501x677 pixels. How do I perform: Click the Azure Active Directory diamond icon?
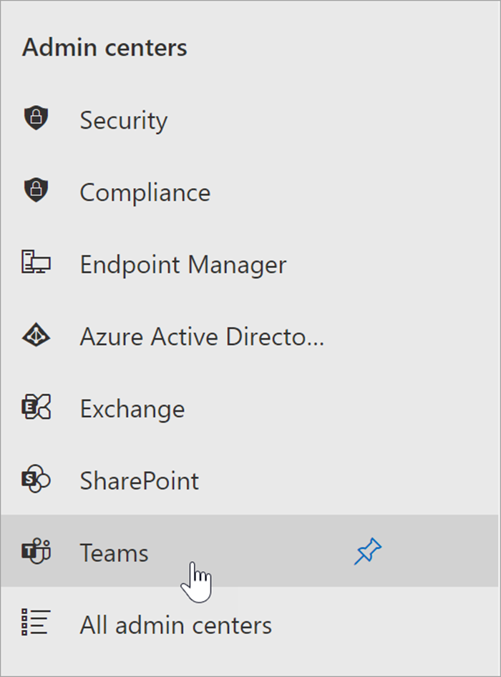[36, 335]
